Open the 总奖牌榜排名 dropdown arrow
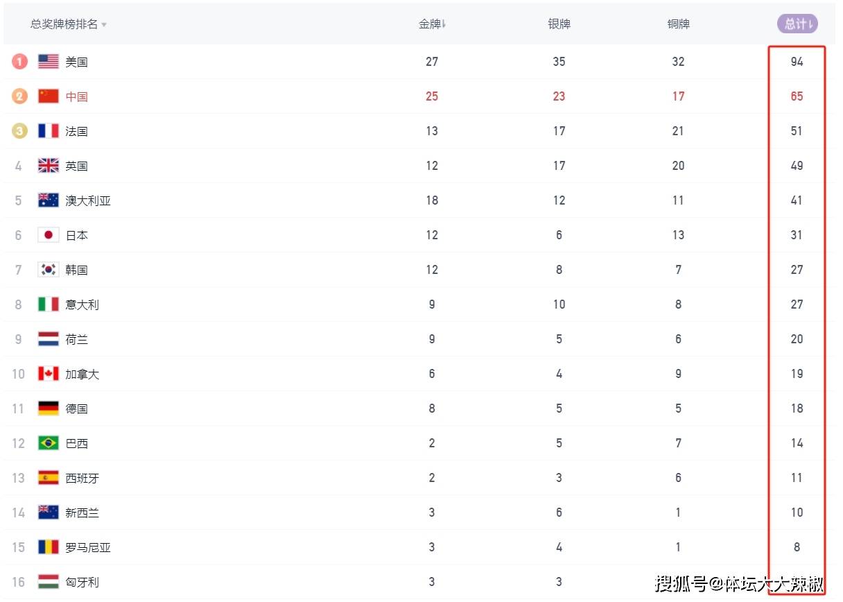Viewport: 843px width, 602px height. pyautogui.click(x=104, y=25)
